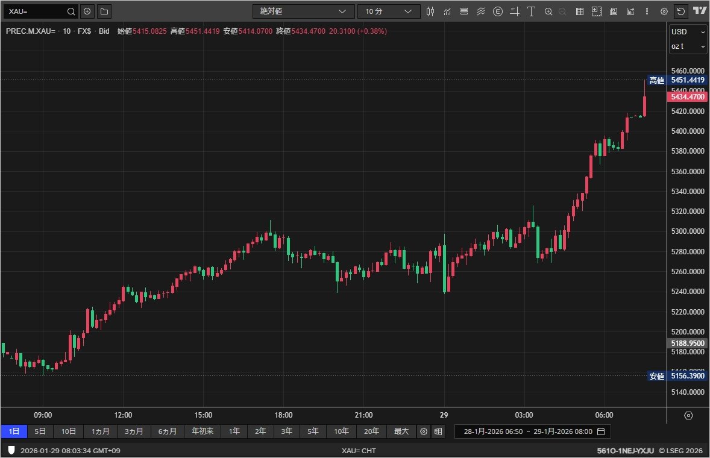Click the 安値 5156.3900 price label
The width and height of the screenshot is (710, 458).
677,375
